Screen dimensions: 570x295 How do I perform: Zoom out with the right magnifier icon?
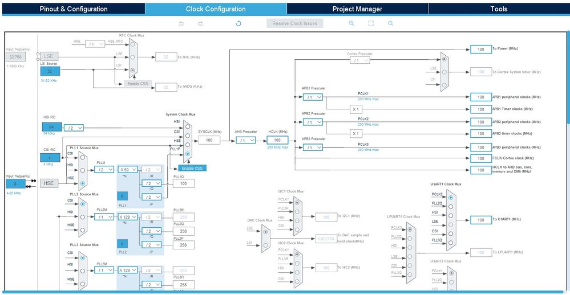click(390, 23)
